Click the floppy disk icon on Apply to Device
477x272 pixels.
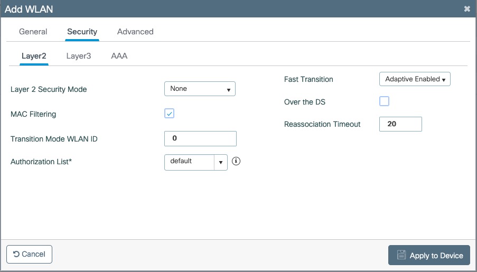401,255
